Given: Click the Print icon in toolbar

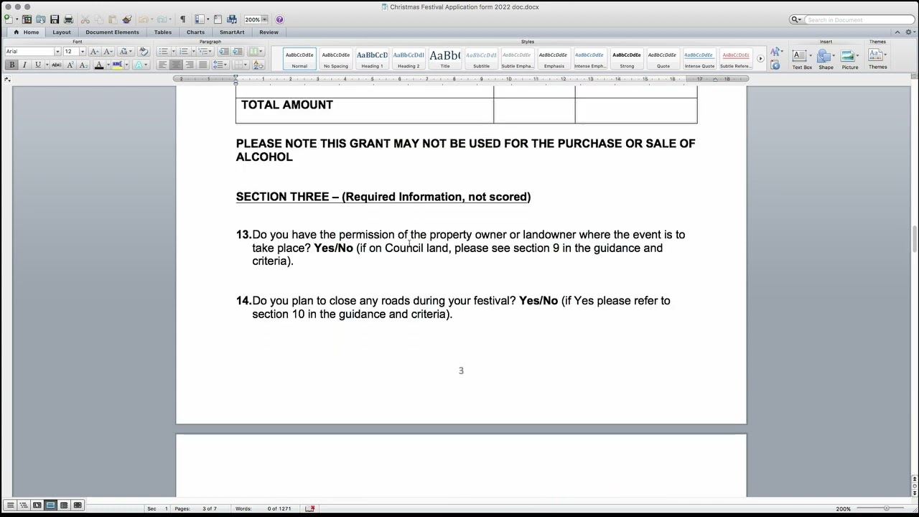Looking at the screenshot, I should coord(68,19).
